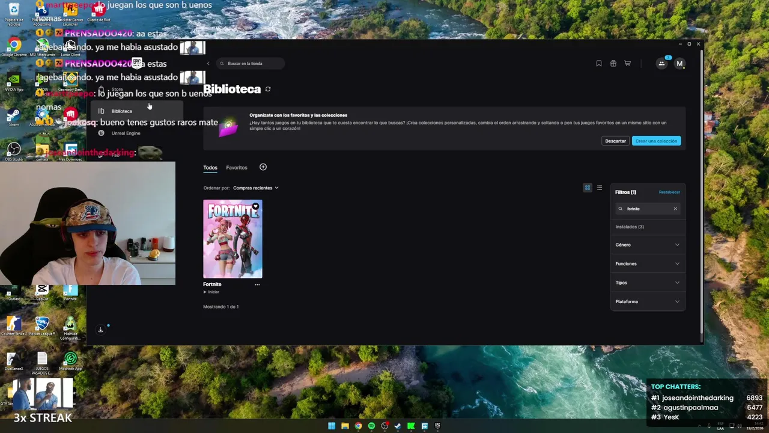Screen dimensions: 769x433
Task: Open DualSenseX desktop shortcut
Action: click(14, 361)
